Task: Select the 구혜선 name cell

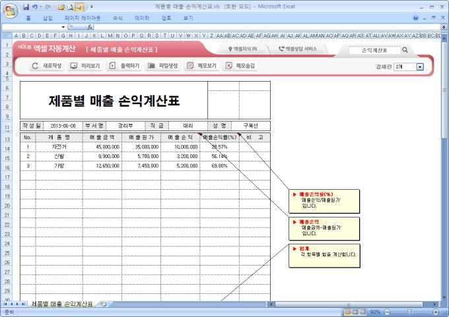Action: pyautogui.click(x=250, y=126)
